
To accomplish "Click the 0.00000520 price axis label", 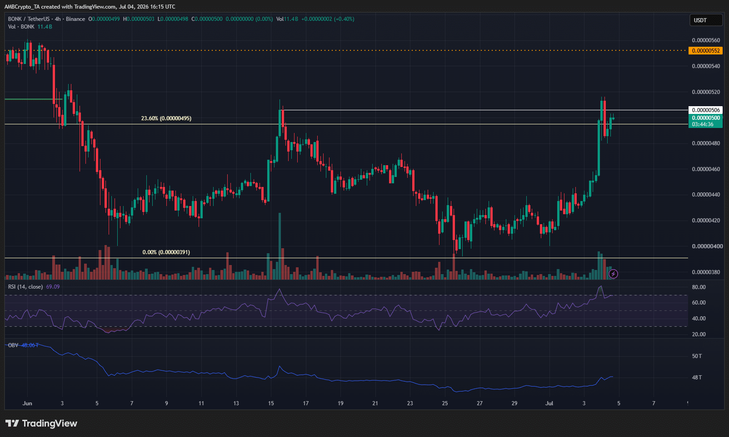I will coord(706,92).
